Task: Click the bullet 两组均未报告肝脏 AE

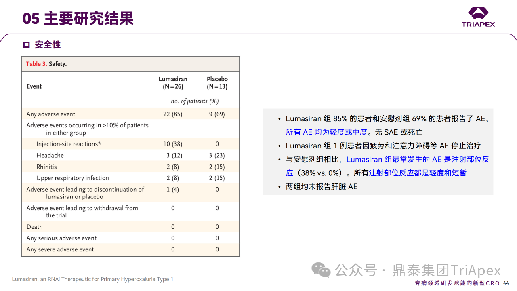Action: [x=322, y=186]
